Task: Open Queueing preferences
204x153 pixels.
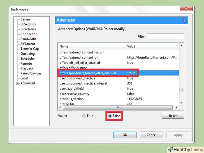Action: tap(27, 54)
